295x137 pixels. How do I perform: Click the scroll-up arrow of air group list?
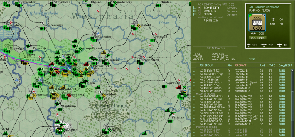click(x=292, y=70)
